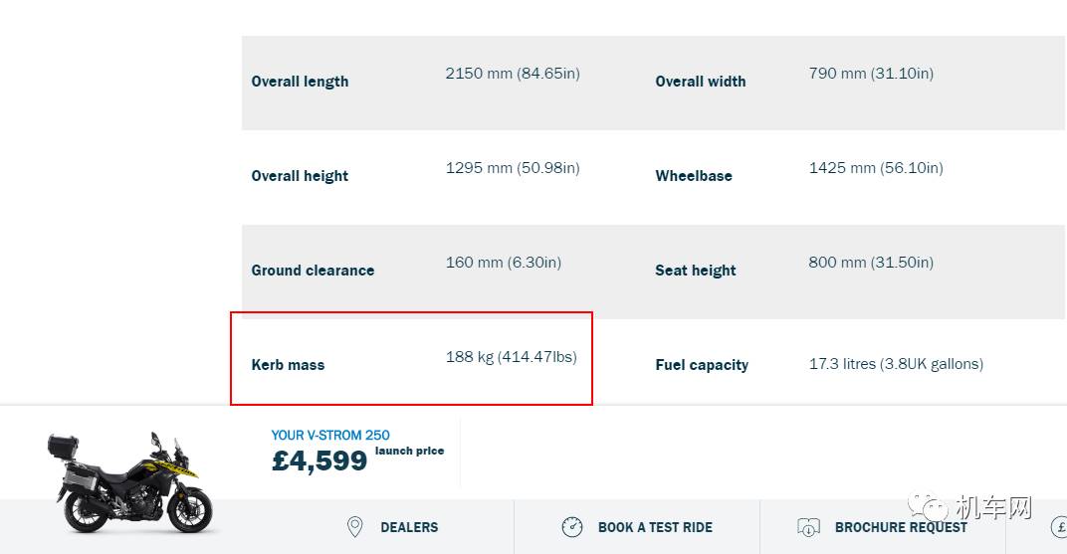
Task: Click the brochure download icon
Action: (808, 527)
